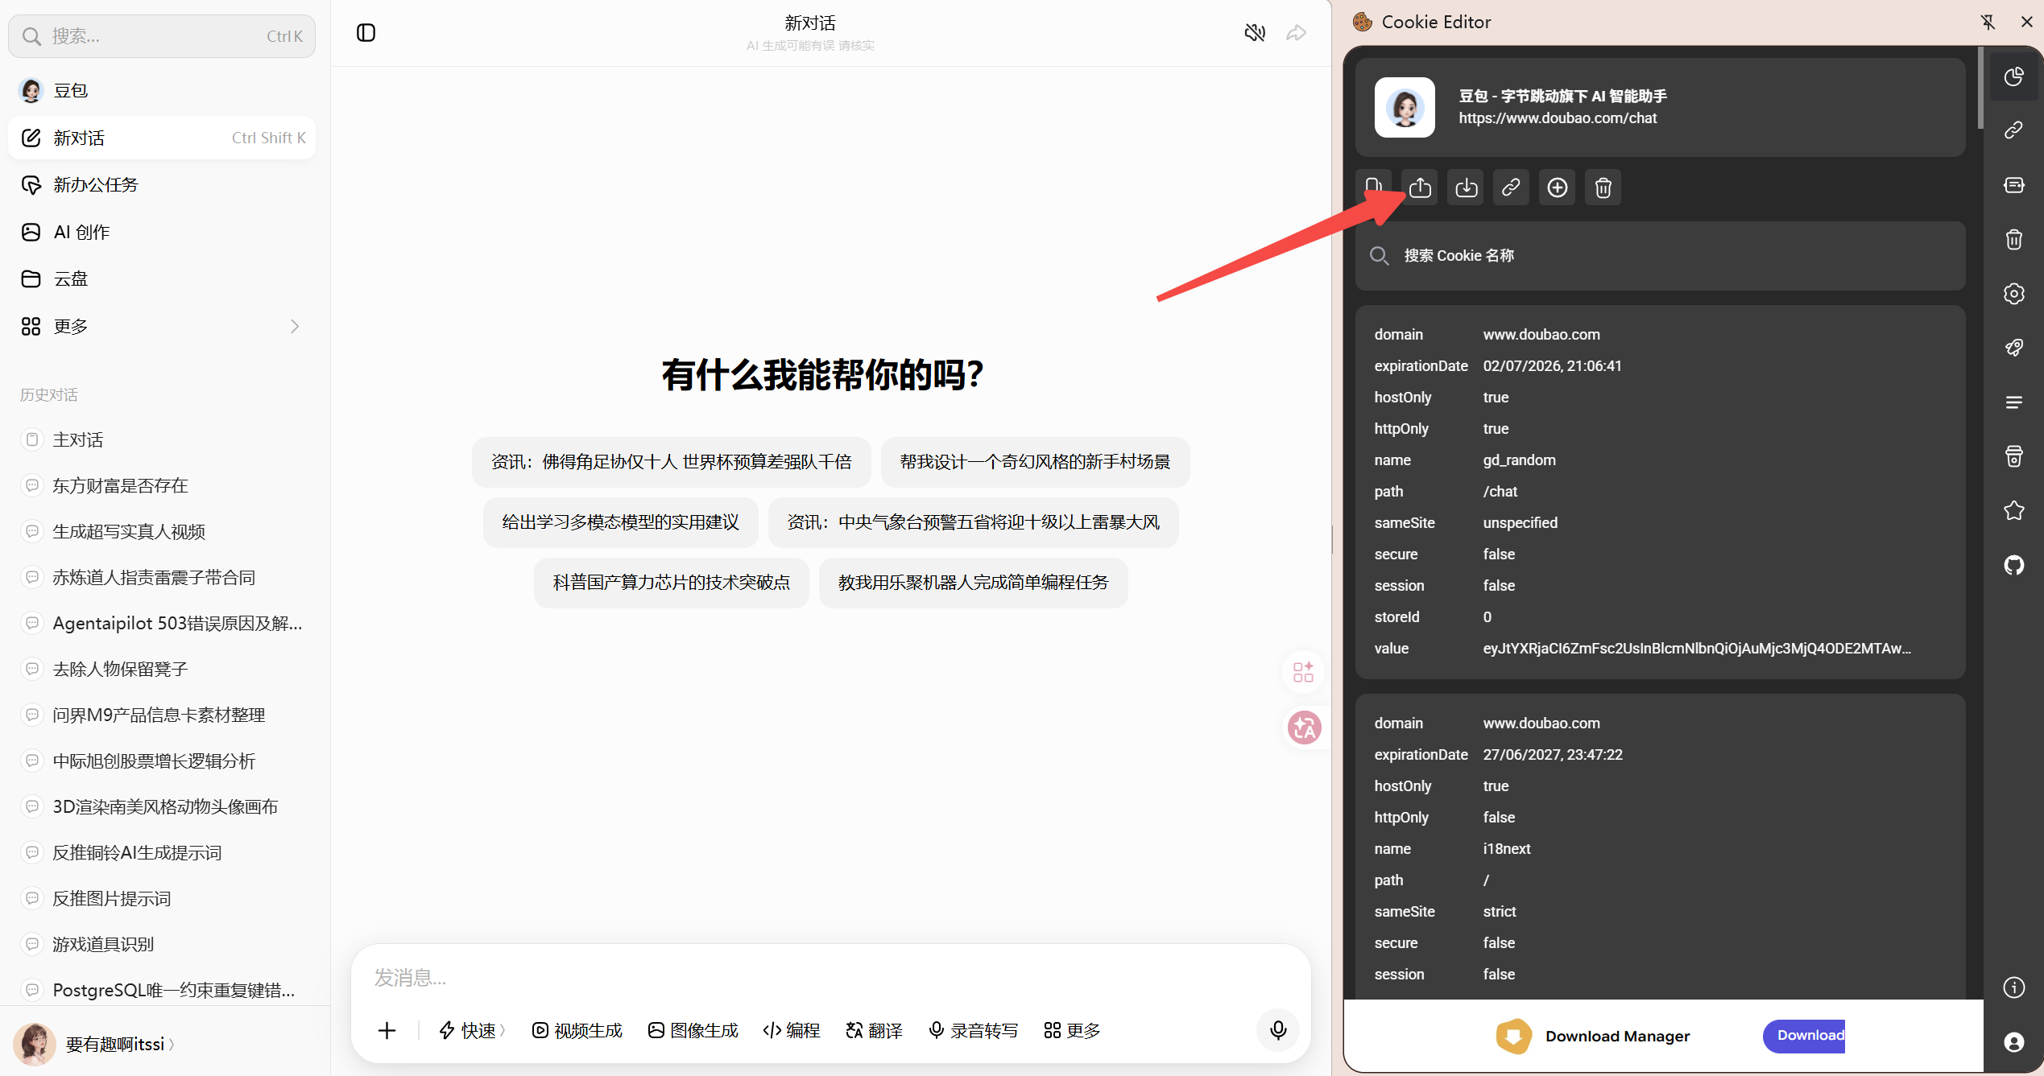Click the cookie name value gd_random
This screenshot has width=2044, height=1076.
(1519, 460)
